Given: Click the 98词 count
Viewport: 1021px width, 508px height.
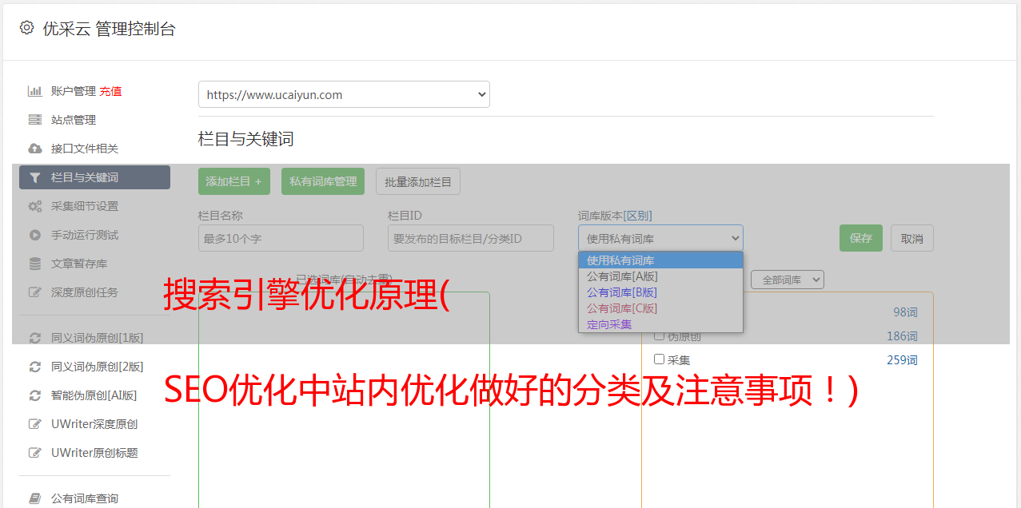Looking at the screenshot, I should click(905, 312).
